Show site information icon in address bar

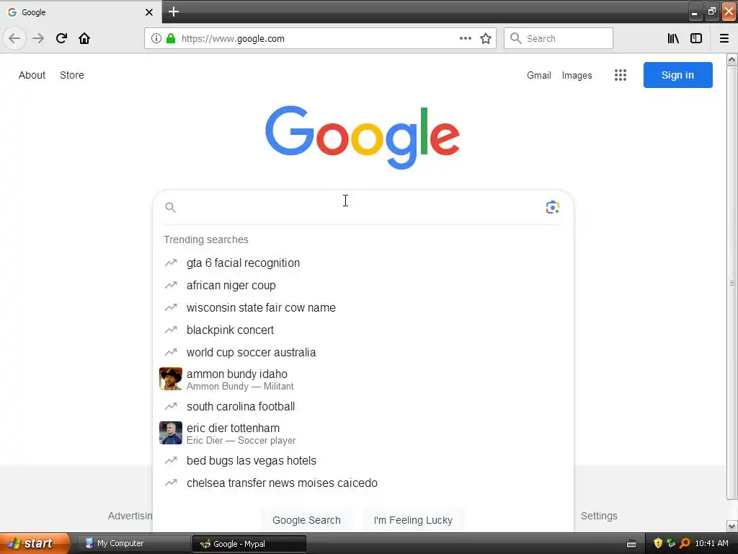[156, 38]
